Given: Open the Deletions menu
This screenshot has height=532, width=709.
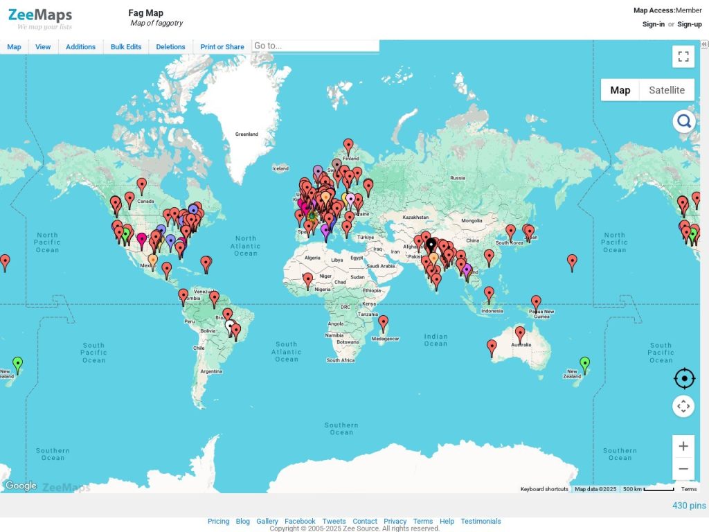Looking at the screenshot, I should 170,47.
